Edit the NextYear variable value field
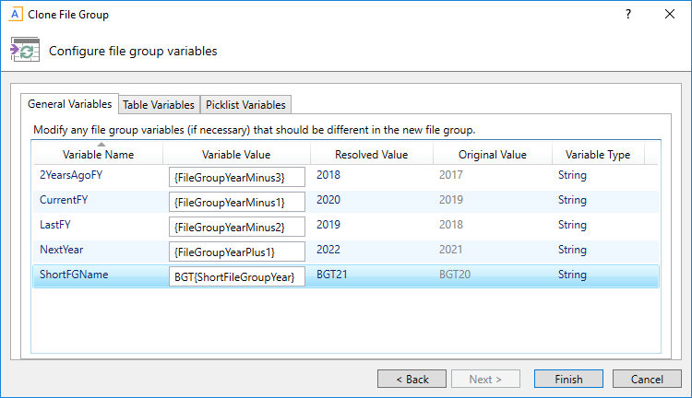Image resolution: width=692 pixels, height=398 pixels. tap(236, 252)
